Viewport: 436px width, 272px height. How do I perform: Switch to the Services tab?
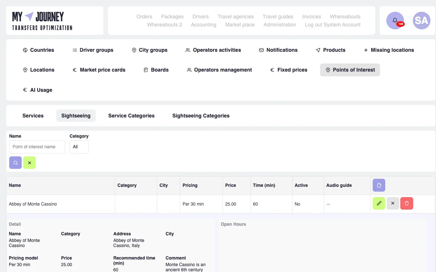point(33,116)
